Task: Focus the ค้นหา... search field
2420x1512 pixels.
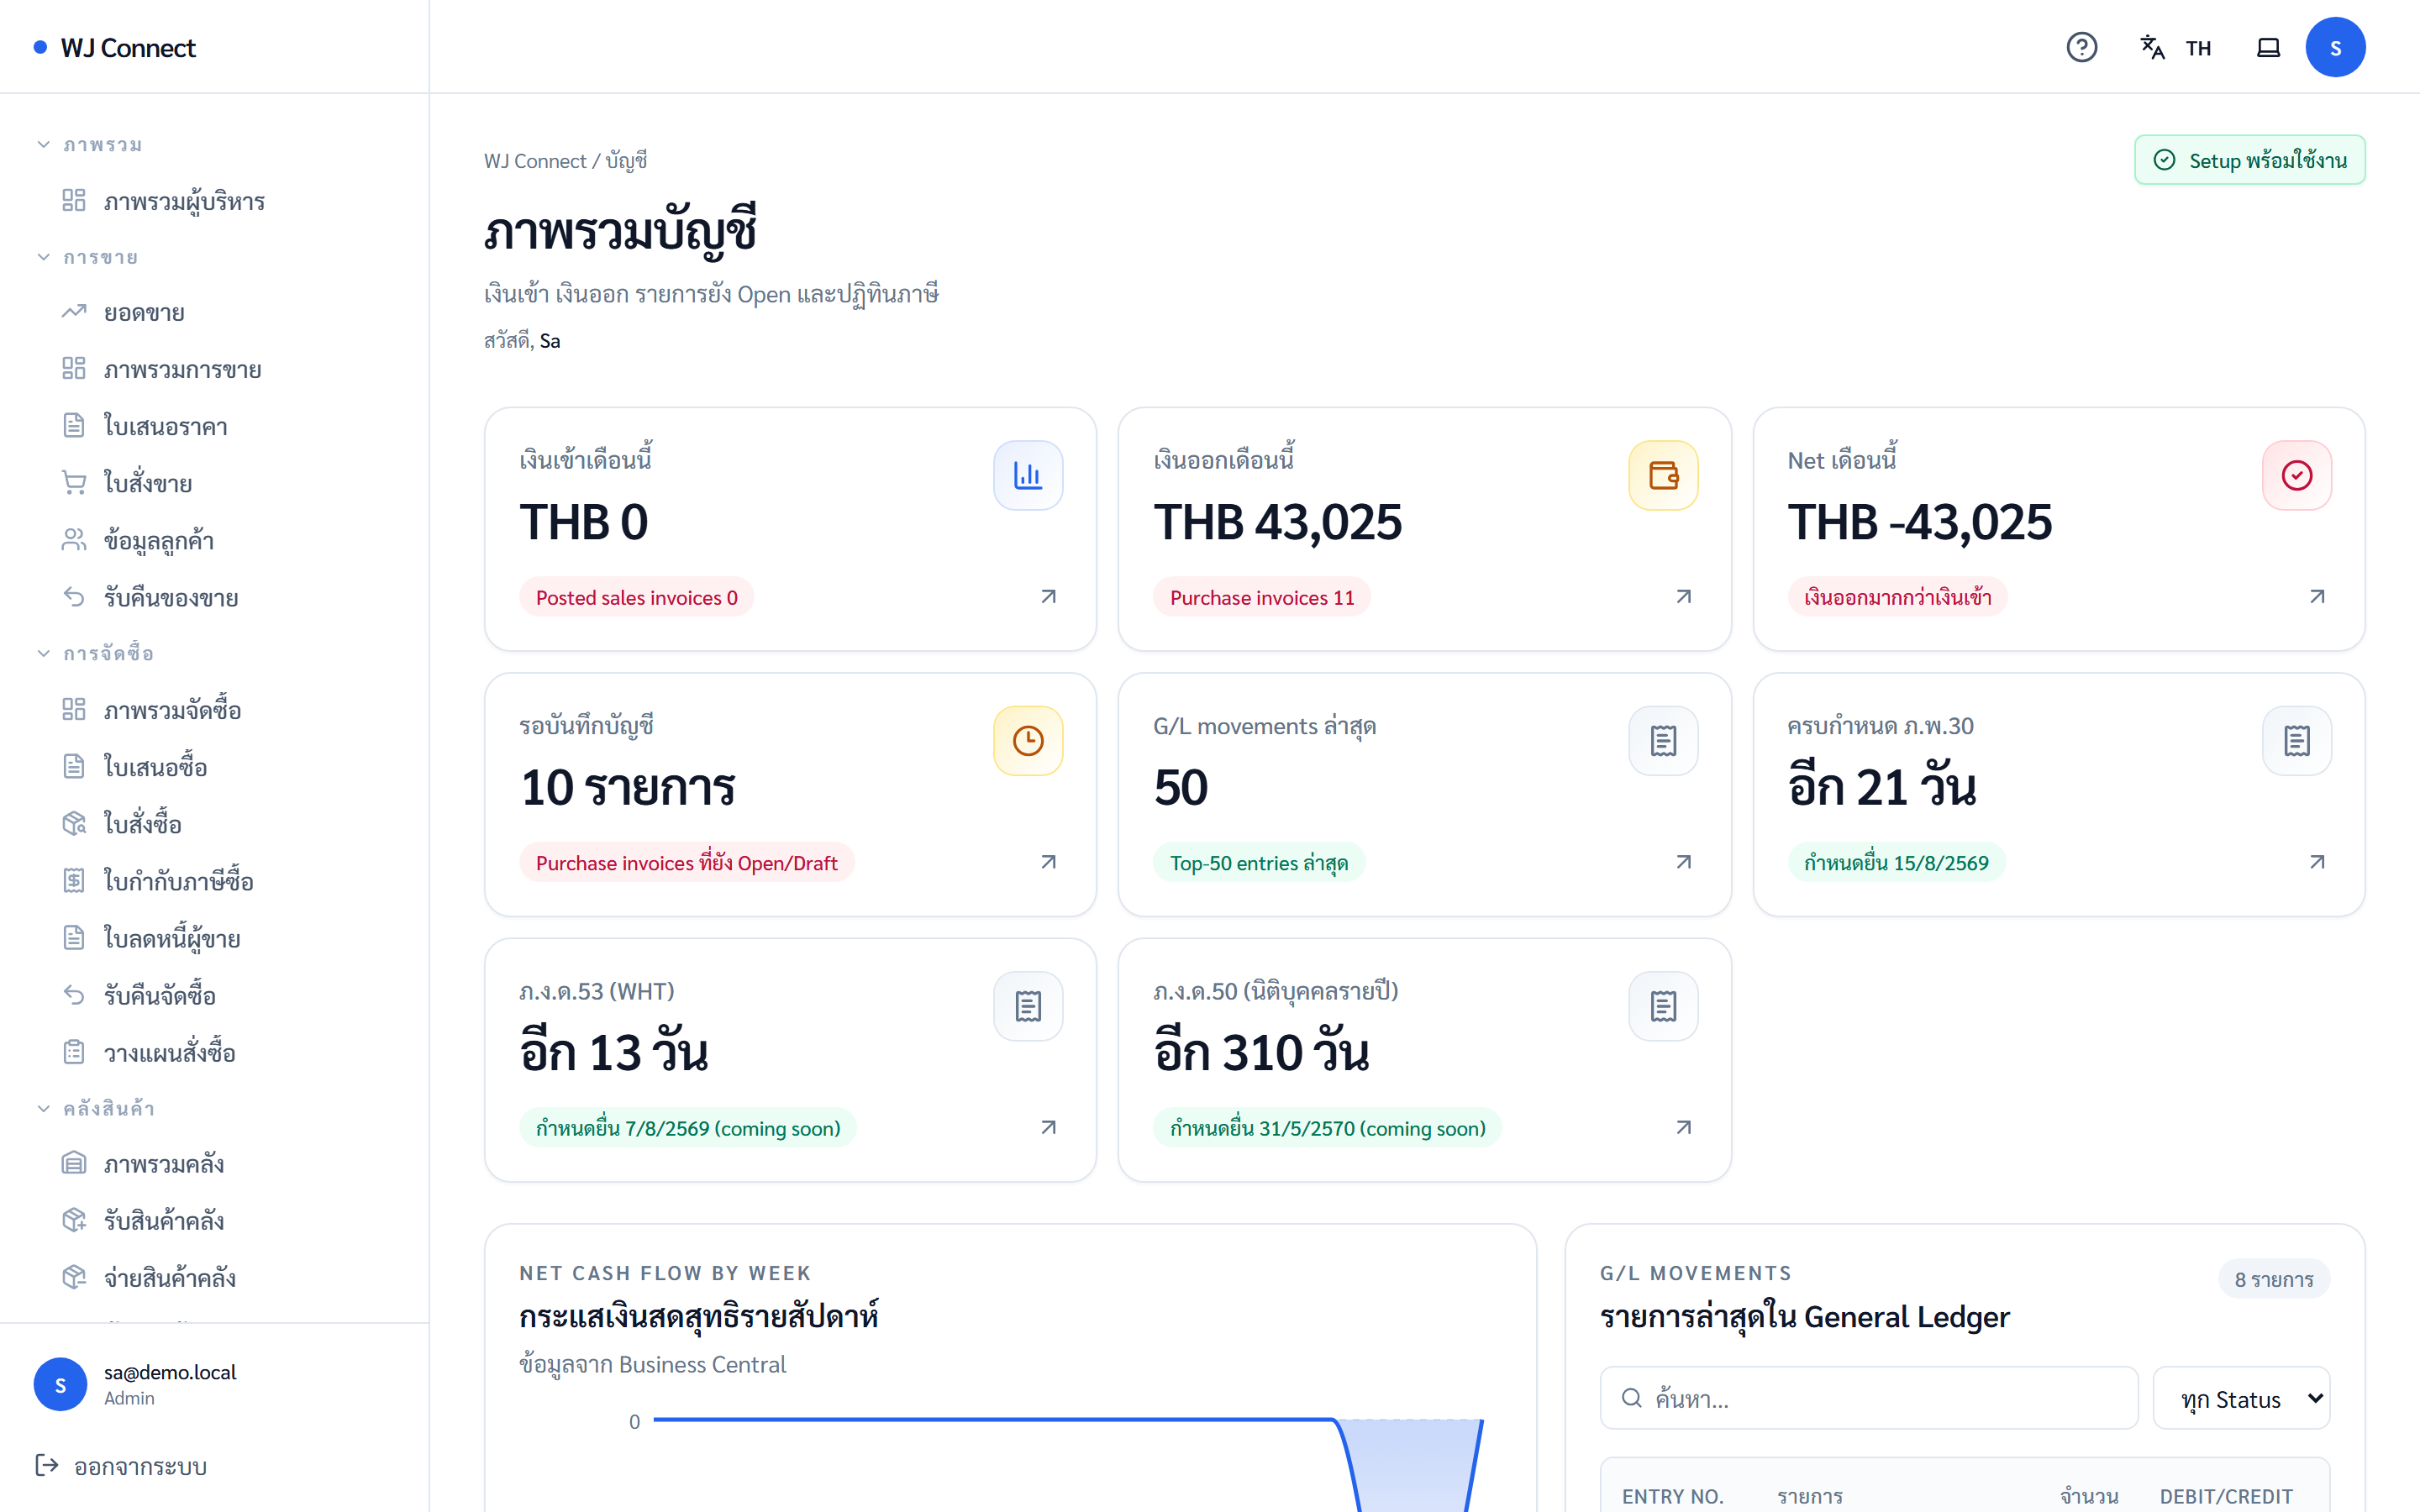Action: pos(1869,1398)
